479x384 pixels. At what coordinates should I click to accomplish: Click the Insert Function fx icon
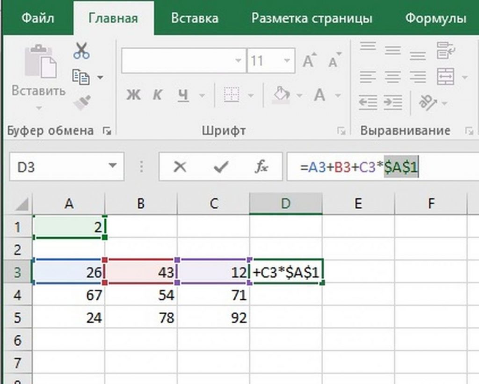[261, 167]
